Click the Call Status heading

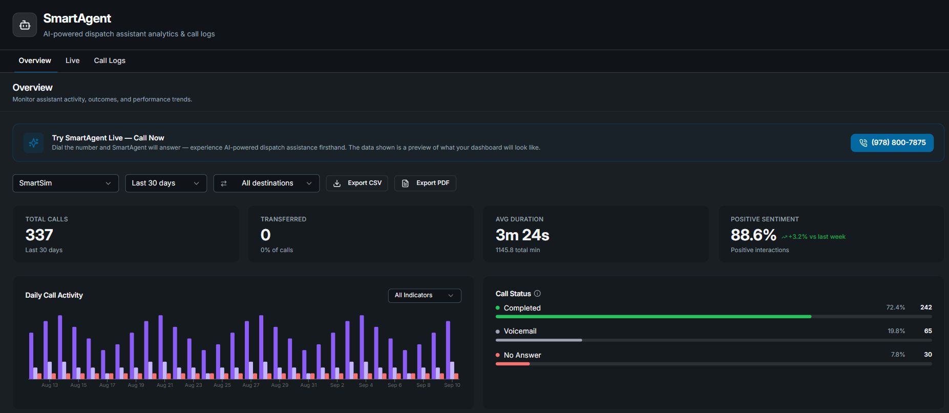tap(513, 294)
